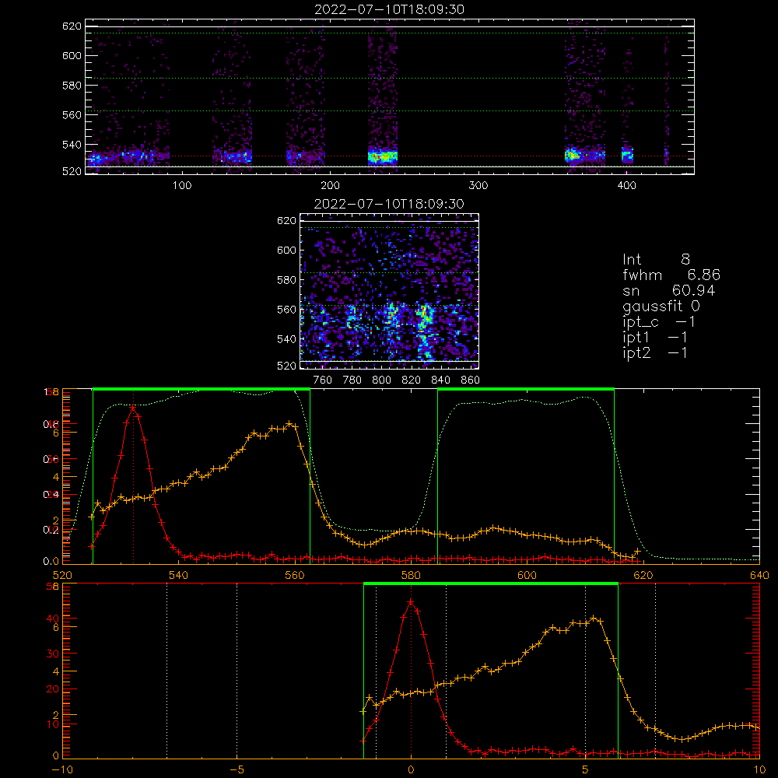778x778 pixels.
Task: Click the x-axis label 200 under top plot
Action: click(x=330, y=186)
